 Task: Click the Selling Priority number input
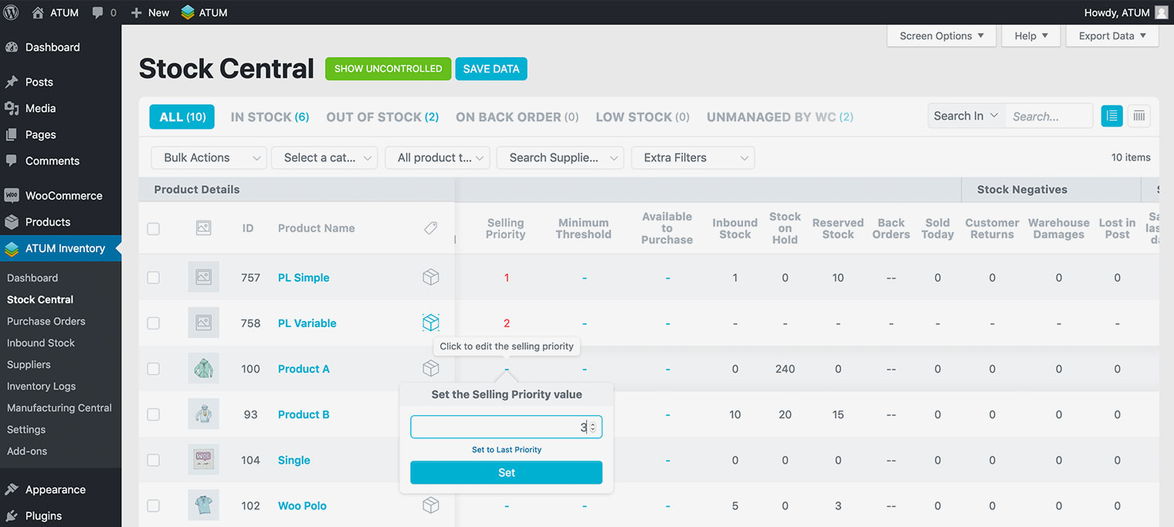pos(506,427)
